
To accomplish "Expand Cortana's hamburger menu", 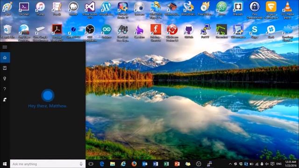I will point(5,47).
